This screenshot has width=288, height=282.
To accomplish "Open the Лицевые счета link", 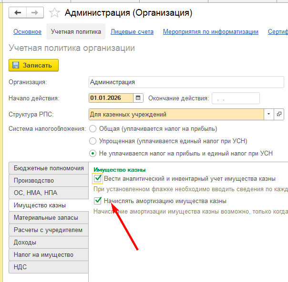I will [x=132, y=31].
